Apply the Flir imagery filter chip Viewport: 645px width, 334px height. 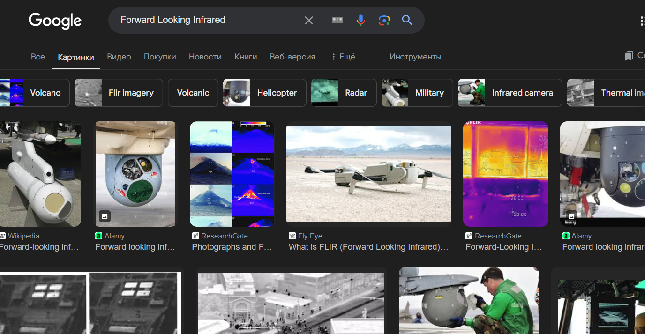click(x=119, y=93)
